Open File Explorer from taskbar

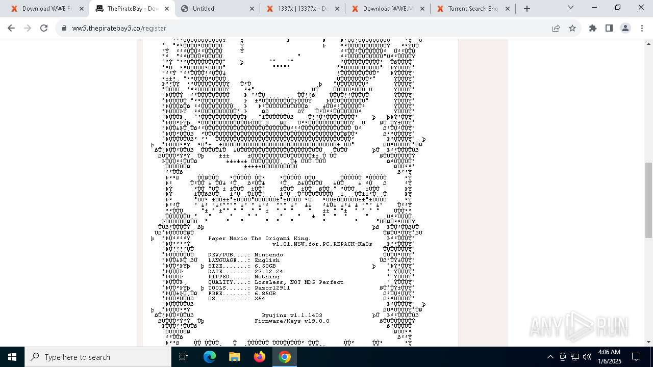click(234, 357)
